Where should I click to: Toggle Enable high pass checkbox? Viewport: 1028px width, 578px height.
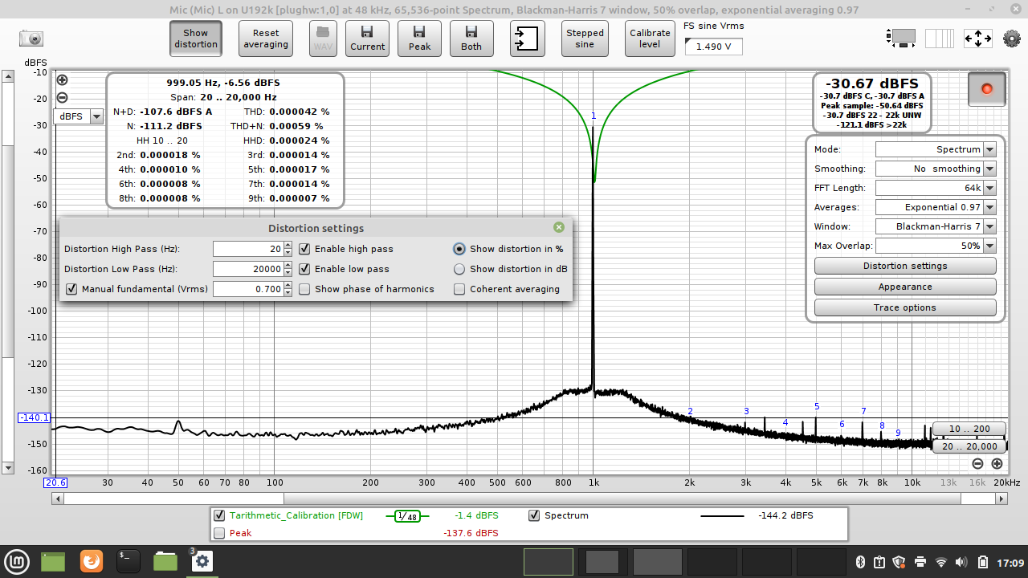point(304,249)
